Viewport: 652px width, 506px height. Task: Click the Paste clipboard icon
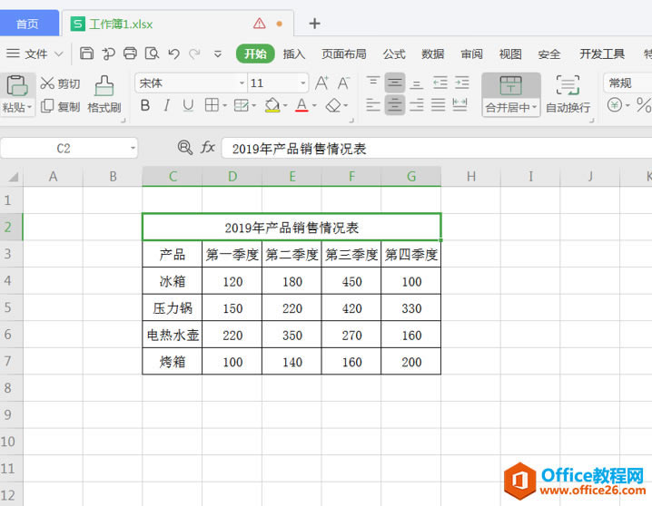[x=17, y=86]
